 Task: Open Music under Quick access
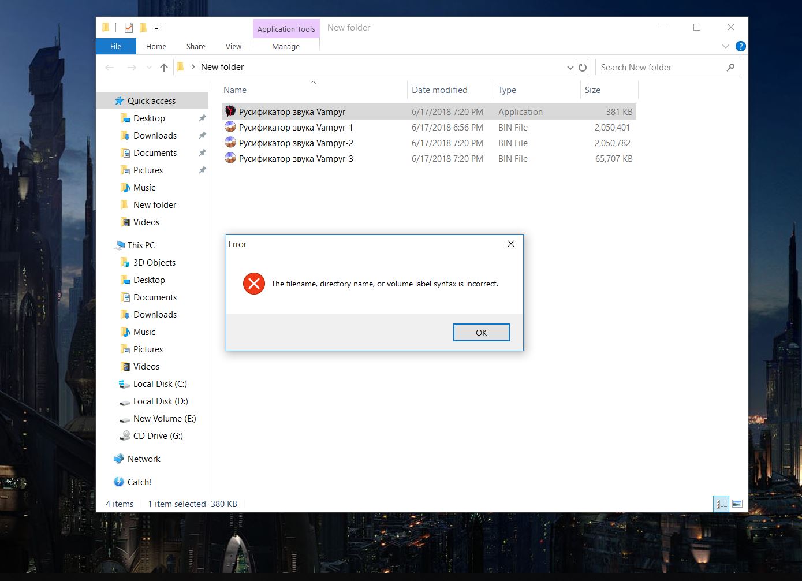point(144,187)
